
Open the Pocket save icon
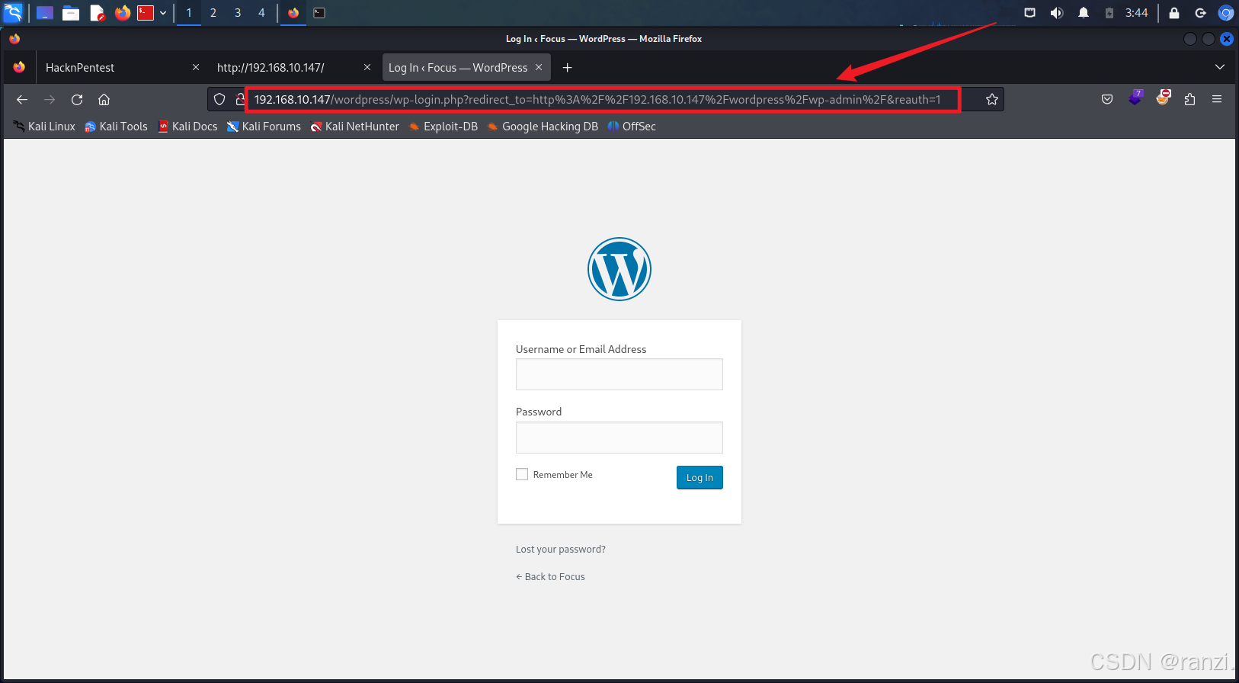(x=1107, y=100)
